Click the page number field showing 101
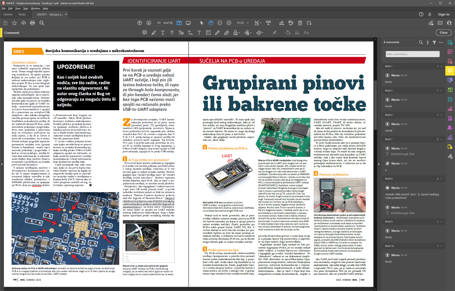This screenshot has height=291, width=455. (159, 23)
